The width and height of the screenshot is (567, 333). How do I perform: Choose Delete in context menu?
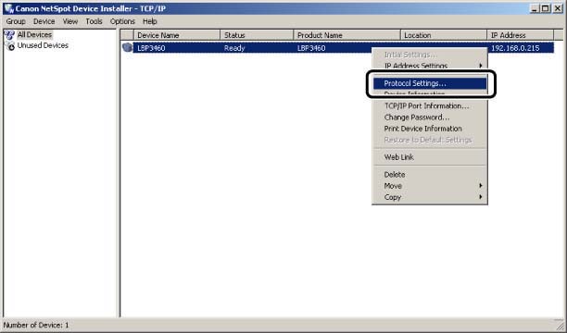tap(430, 175)
